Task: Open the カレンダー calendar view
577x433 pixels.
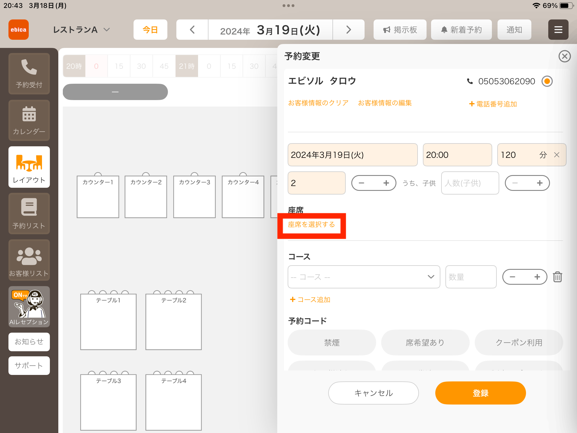Action: coord(29,120)
